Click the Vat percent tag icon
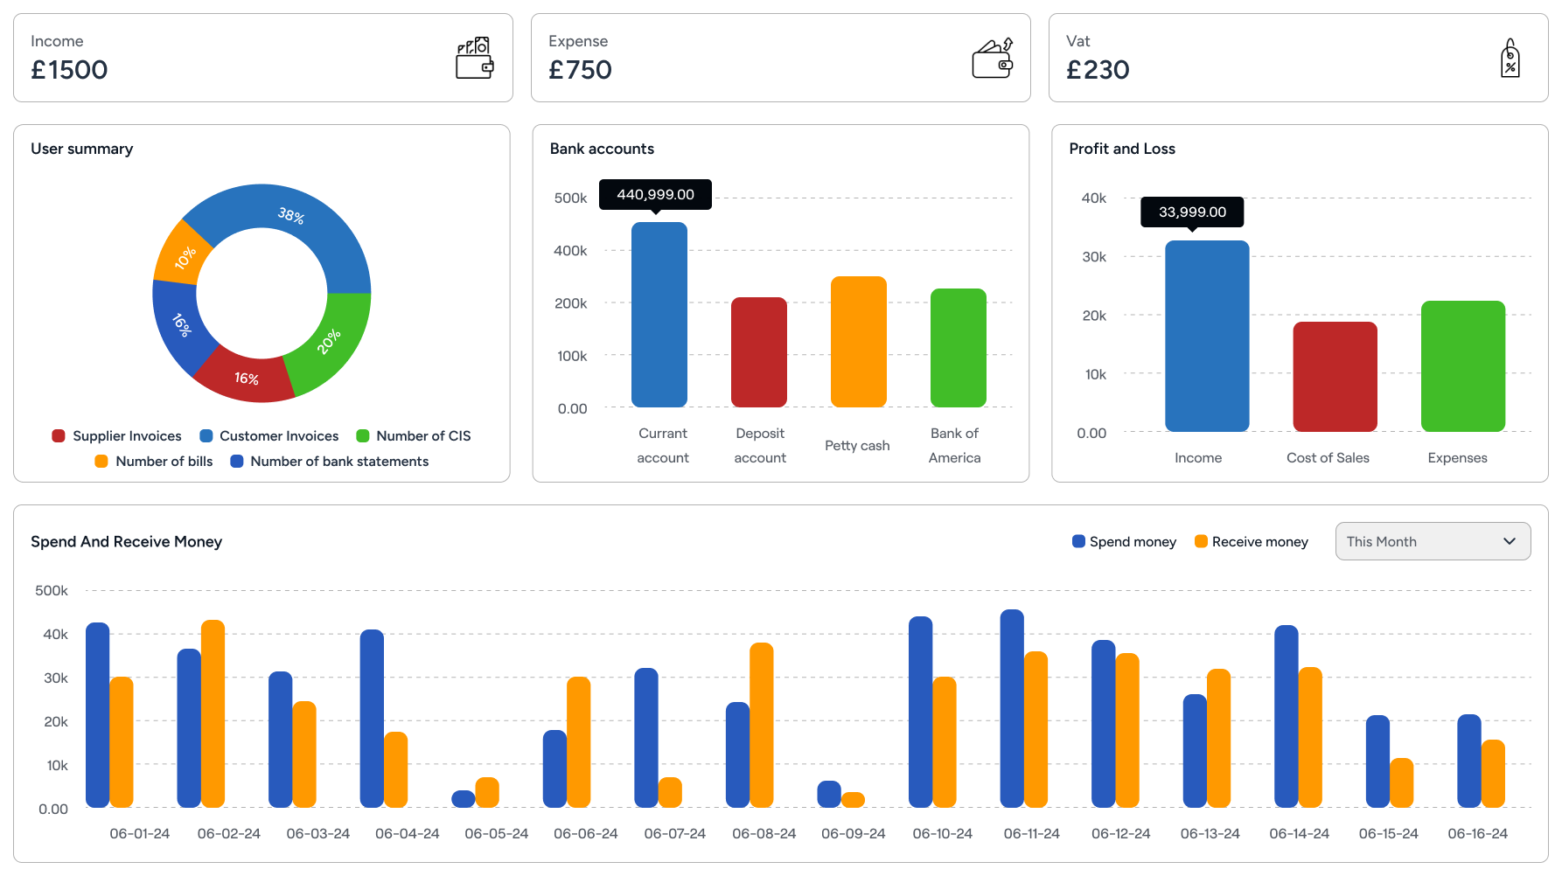This screenshot has width=1562, height=876. [x=1510, y=58]
